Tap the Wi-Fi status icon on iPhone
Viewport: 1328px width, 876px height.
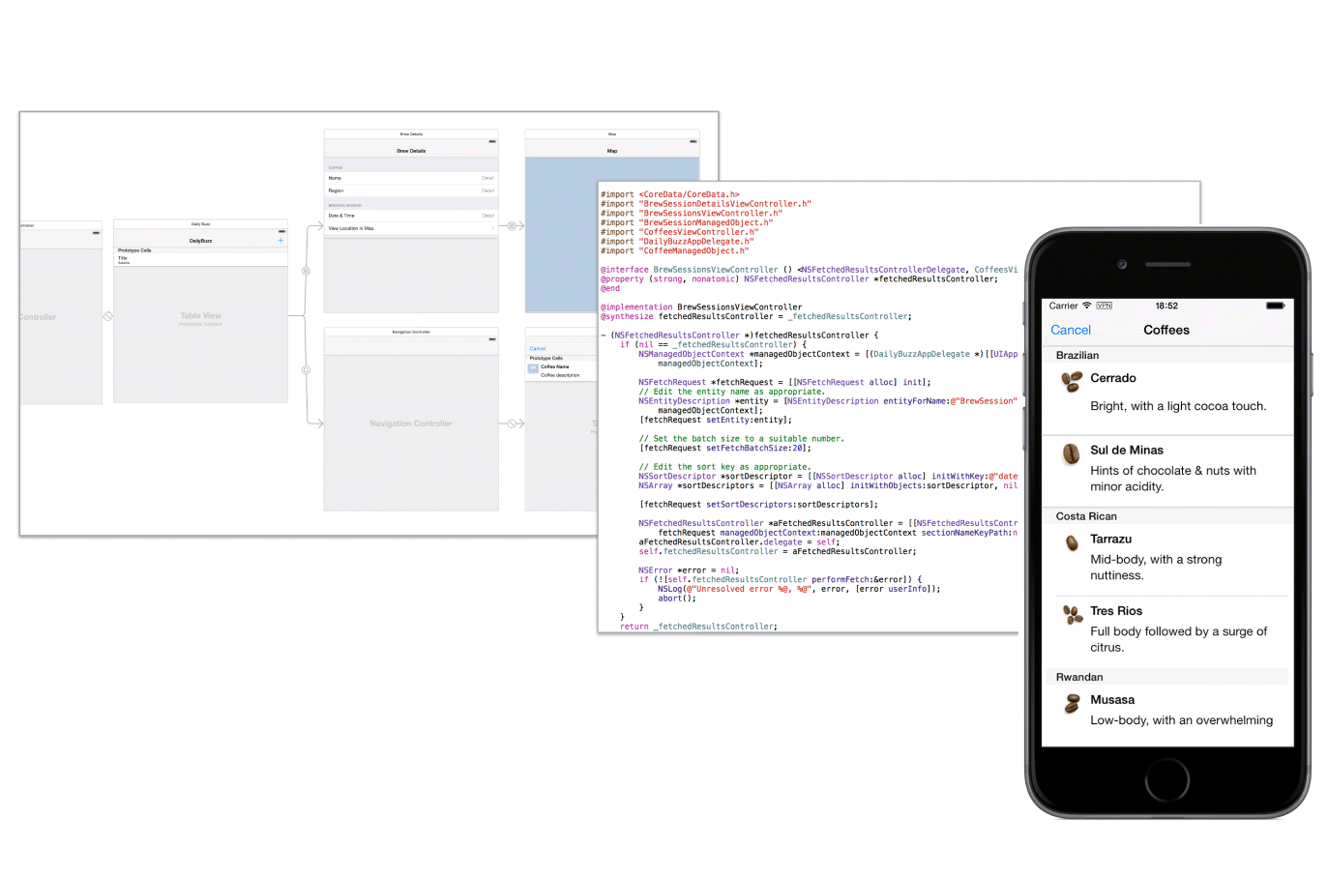(1086, 306)
